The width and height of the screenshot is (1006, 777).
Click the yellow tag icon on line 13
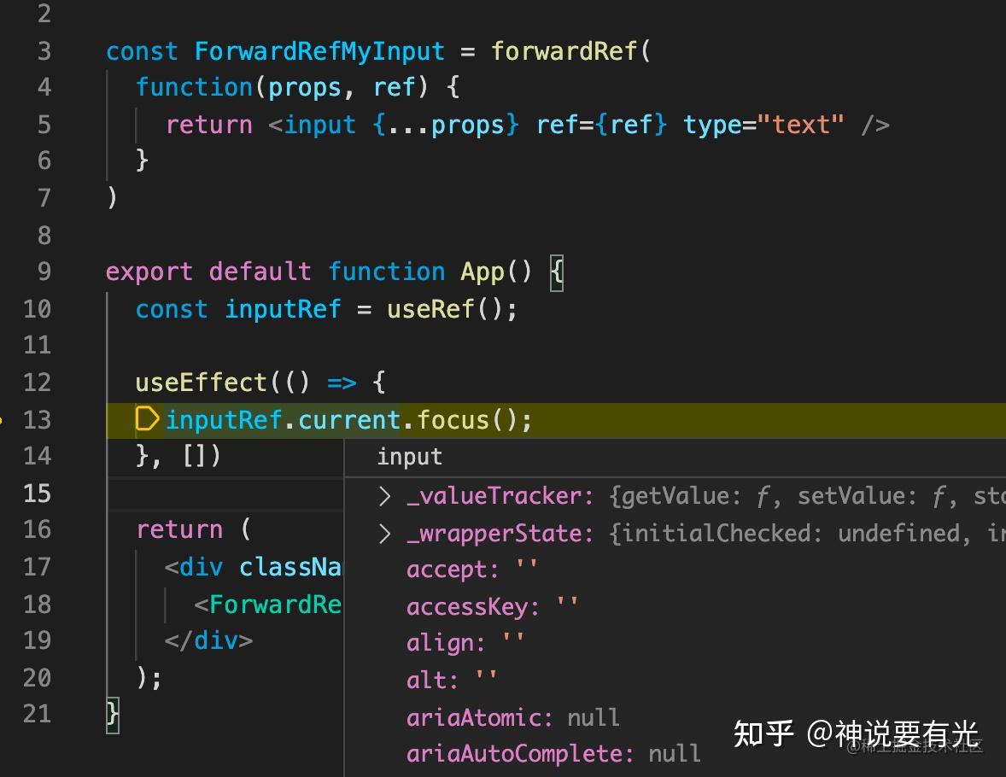click(x=147, y=419)
